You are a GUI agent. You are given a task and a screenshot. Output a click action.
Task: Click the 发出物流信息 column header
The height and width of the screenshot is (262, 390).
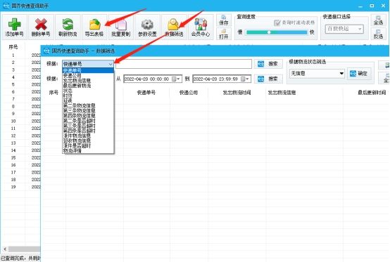coord(282,93)
